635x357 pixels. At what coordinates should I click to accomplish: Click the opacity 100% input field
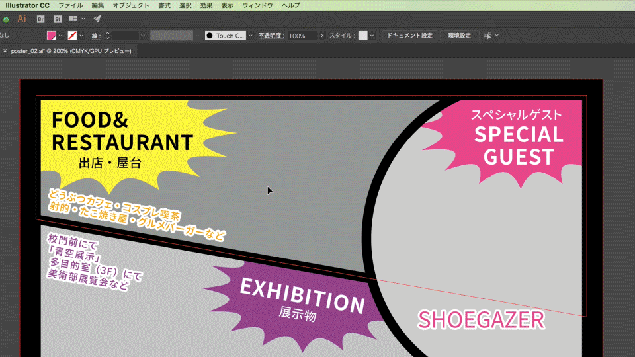click(x=302, y=36)
